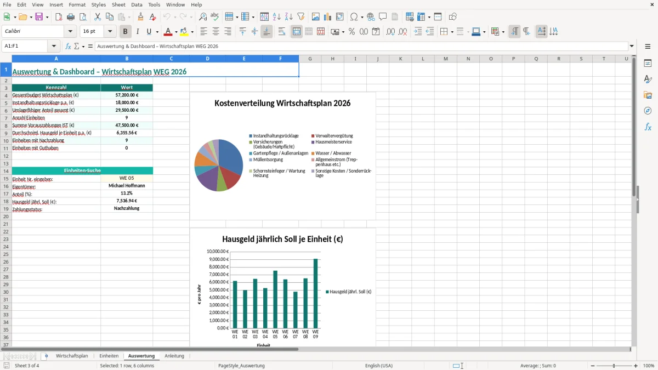Open the Sidebar Properties panel
The width and height of the screenshot is (658, 370).
[x=648, y=64]
